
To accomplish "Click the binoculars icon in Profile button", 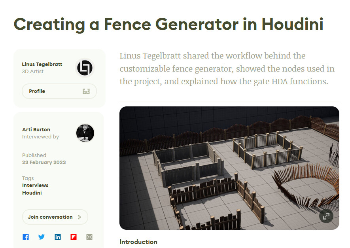I will [86, 91].
